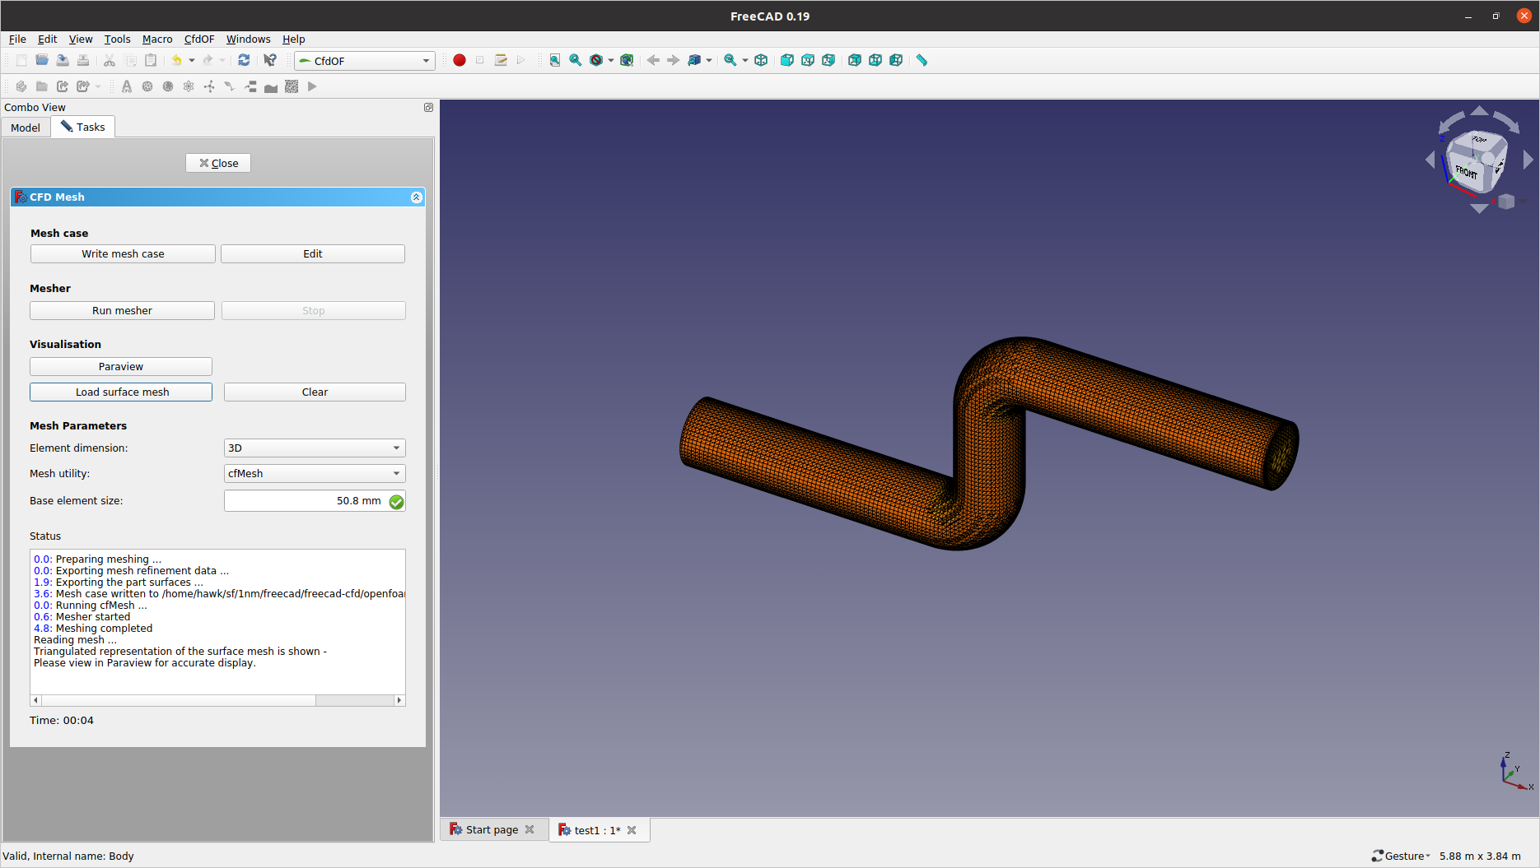Open the File menu
This screenshot has height=868, width=1540.
click(17, 39)
